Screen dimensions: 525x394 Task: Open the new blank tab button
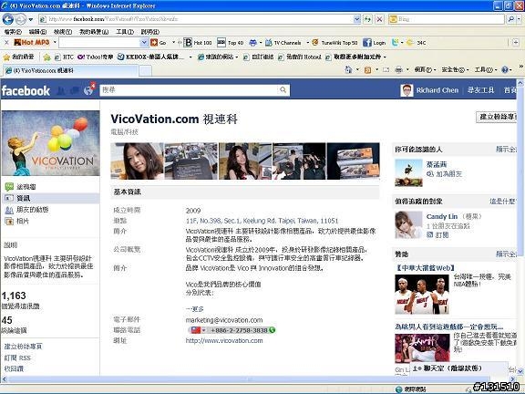[x=145, y=71]
